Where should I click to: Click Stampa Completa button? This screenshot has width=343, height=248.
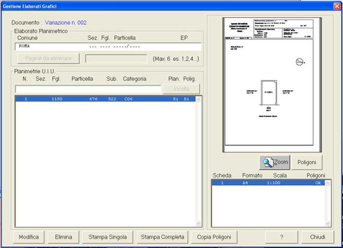click(x=162, y=237)
